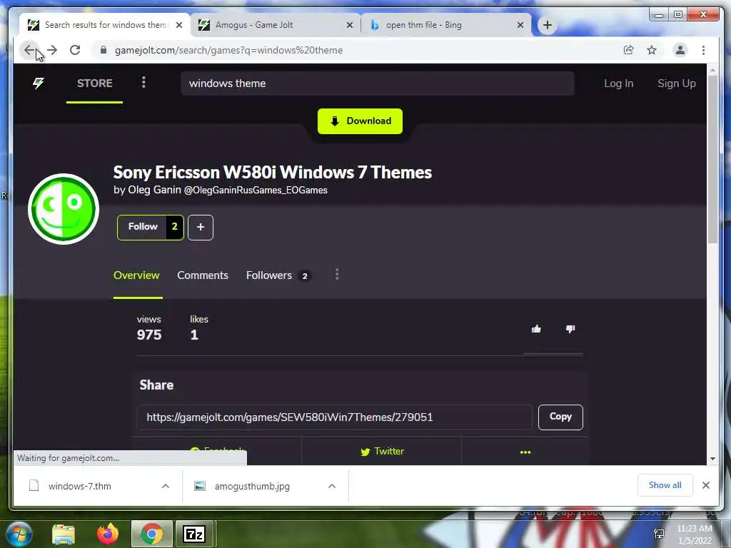Reload the page with the refresh icon
This screenshot has height=548, width=731.
(74, 50)
